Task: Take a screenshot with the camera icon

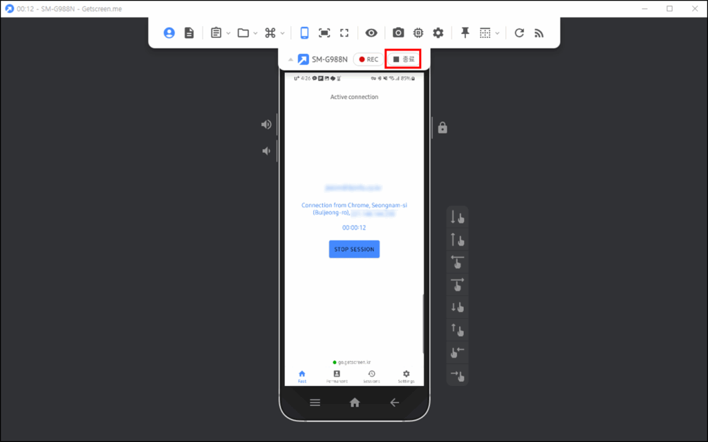Action: coord(398,33)
